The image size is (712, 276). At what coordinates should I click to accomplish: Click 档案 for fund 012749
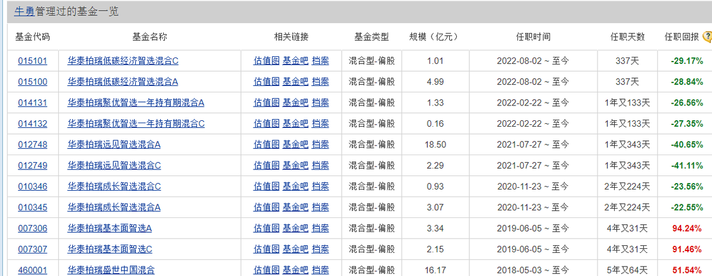pyautogui.click(x=320, y=165)
